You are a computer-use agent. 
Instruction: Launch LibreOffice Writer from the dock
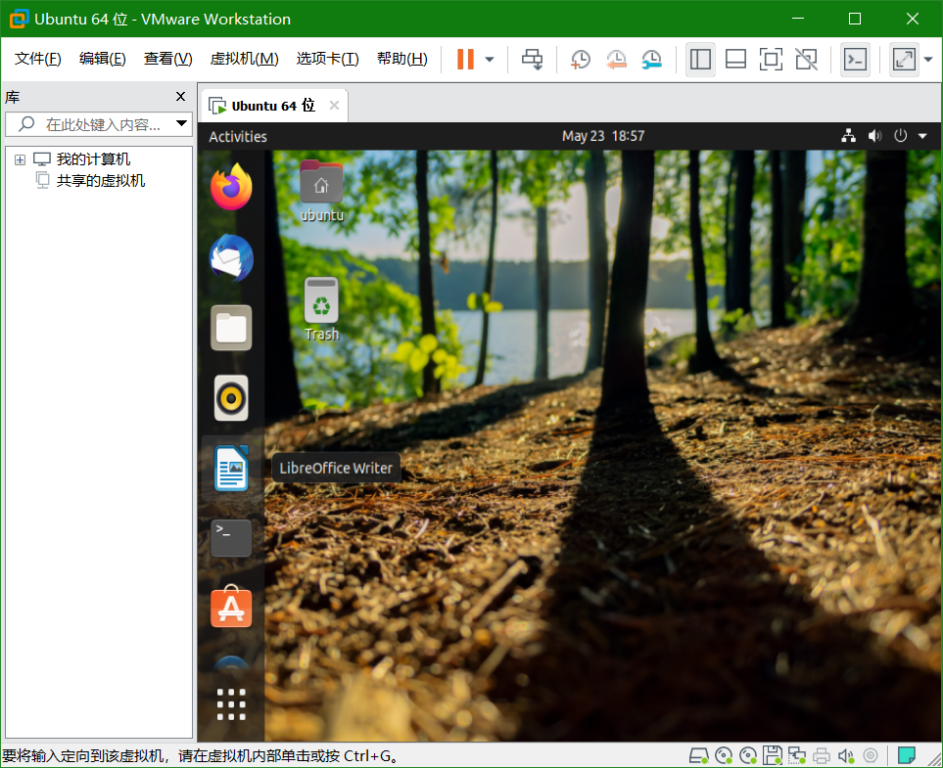point(230,468)
